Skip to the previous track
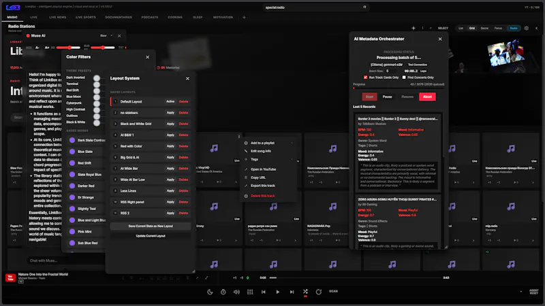The image size is (545, 306). point(264,292)
